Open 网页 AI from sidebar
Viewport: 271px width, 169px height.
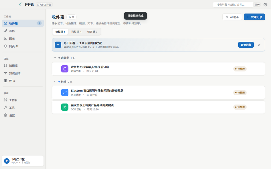[23, 46]
